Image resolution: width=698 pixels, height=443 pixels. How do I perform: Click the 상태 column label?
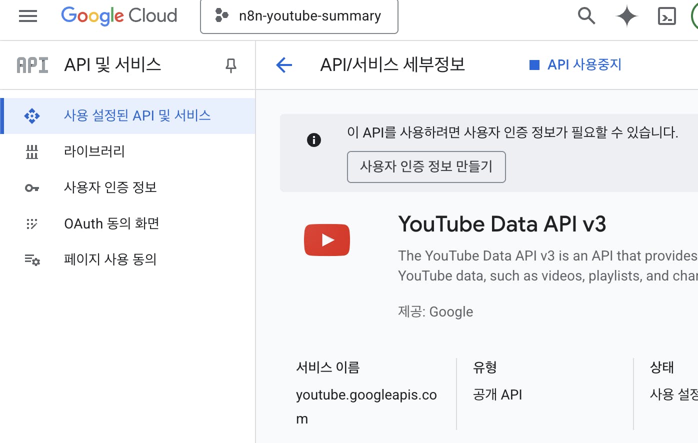pyautogui.click(x=662, y=367)
